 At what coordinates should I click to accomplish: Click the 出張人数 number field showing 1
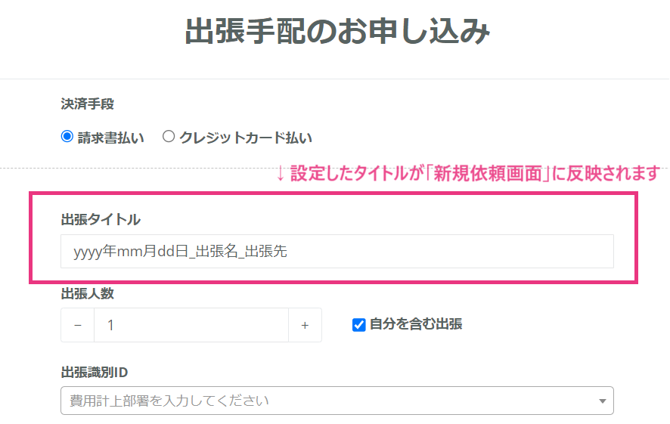[x=191, y=325]
